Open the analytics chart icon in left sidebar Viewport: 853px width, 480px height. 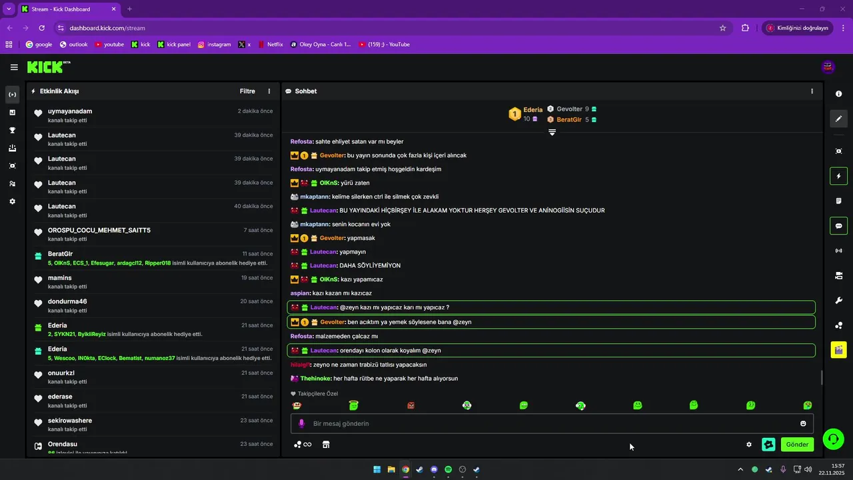point(12,112)
